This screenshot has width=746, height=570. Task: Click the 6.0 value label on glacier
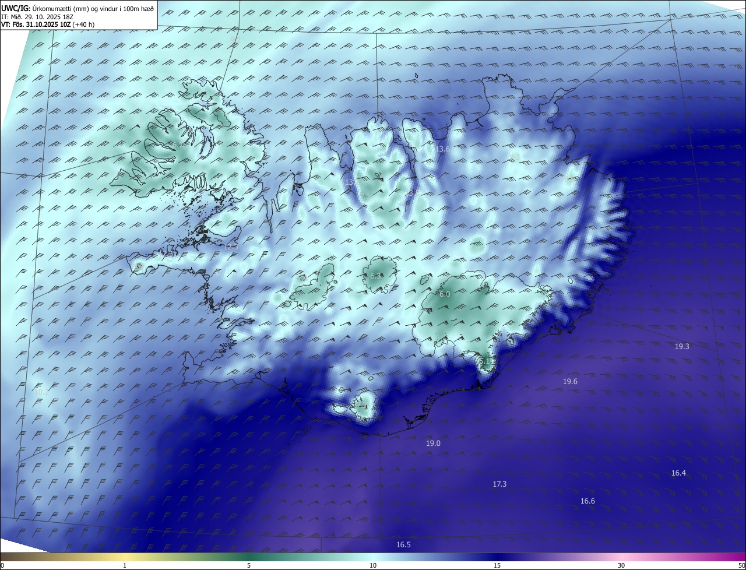[x=445, y=294]
